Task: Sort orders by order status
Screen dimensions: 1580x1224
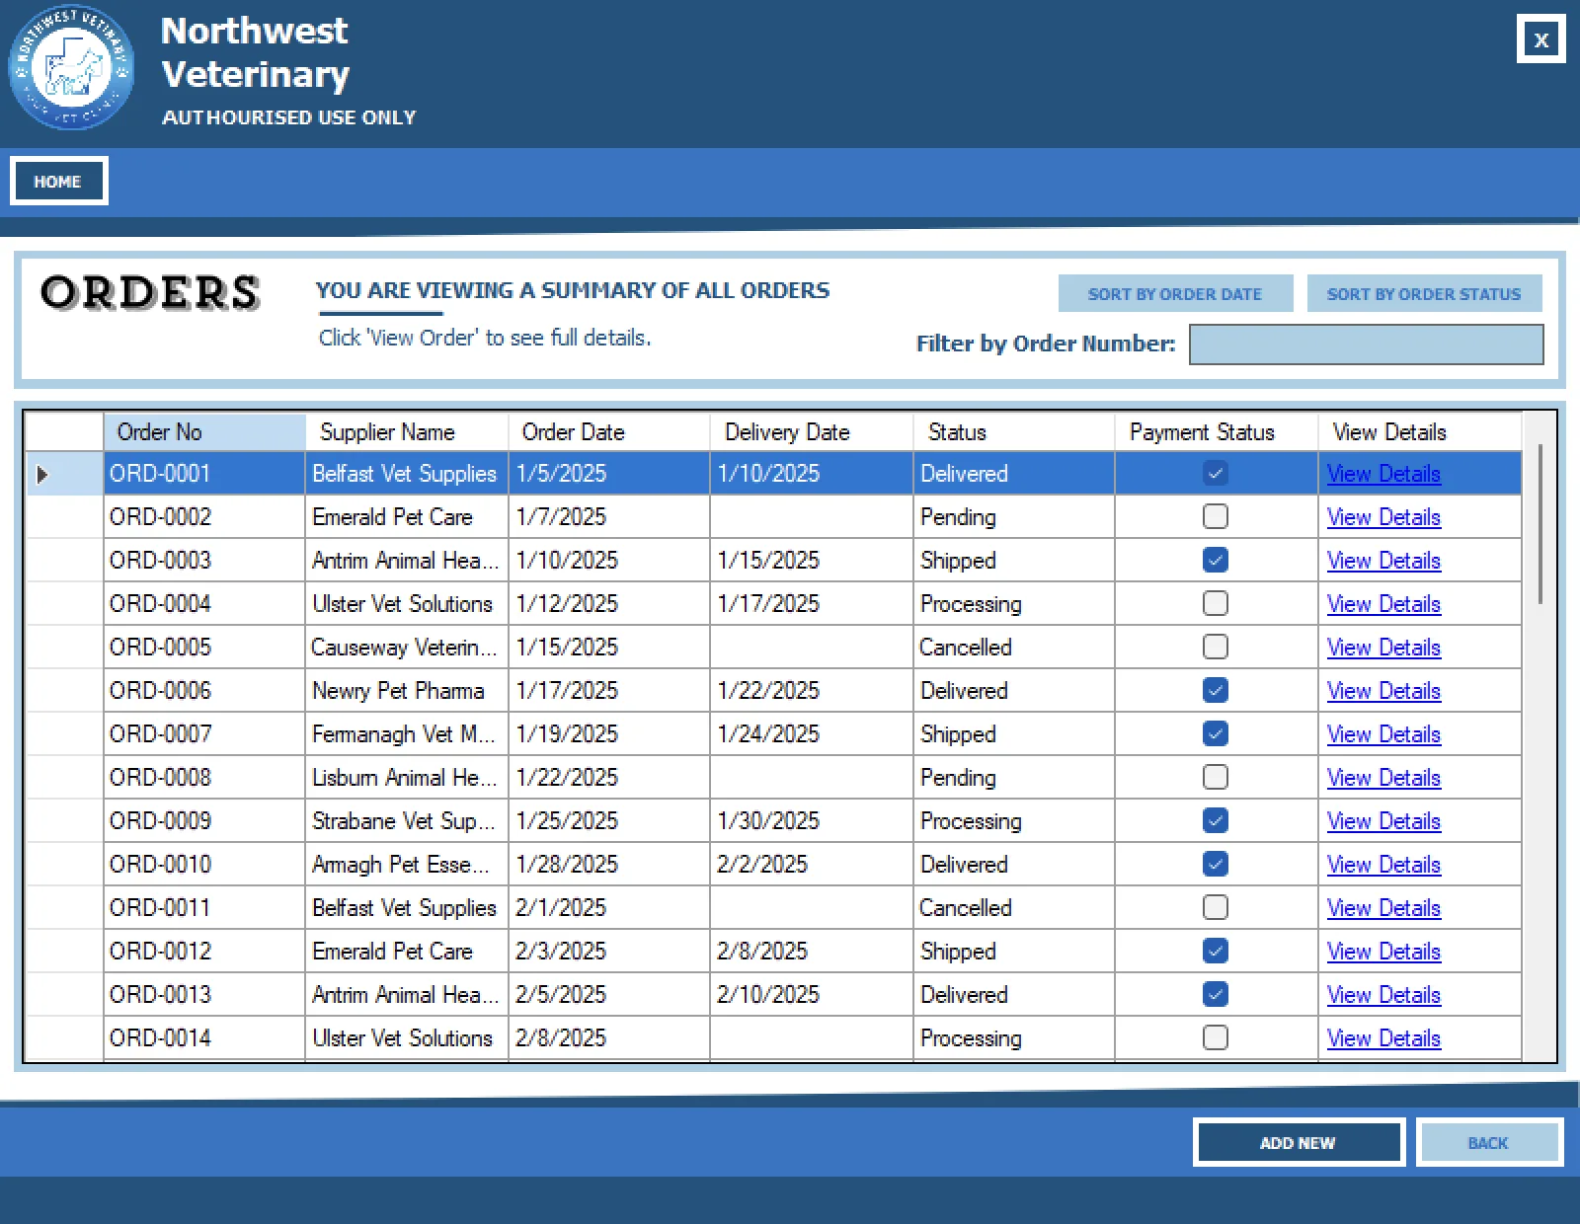Action: [x=1424, y=293]
